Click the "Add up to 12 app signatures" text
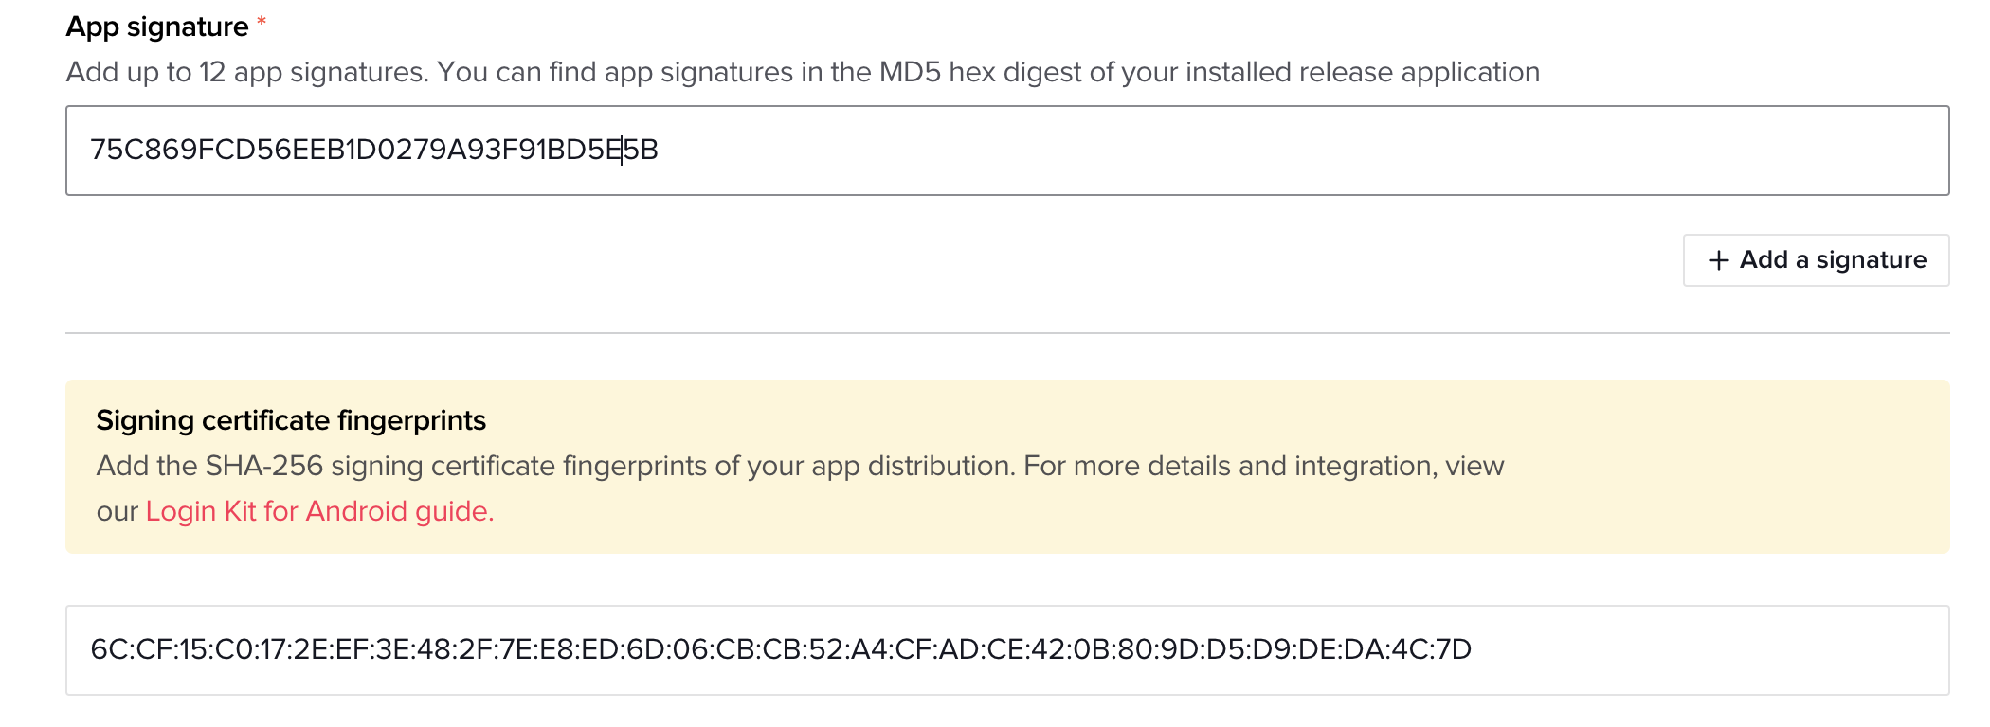This screenshot has width=1990, height=727. pyautogui.click(x=245, y=72)
